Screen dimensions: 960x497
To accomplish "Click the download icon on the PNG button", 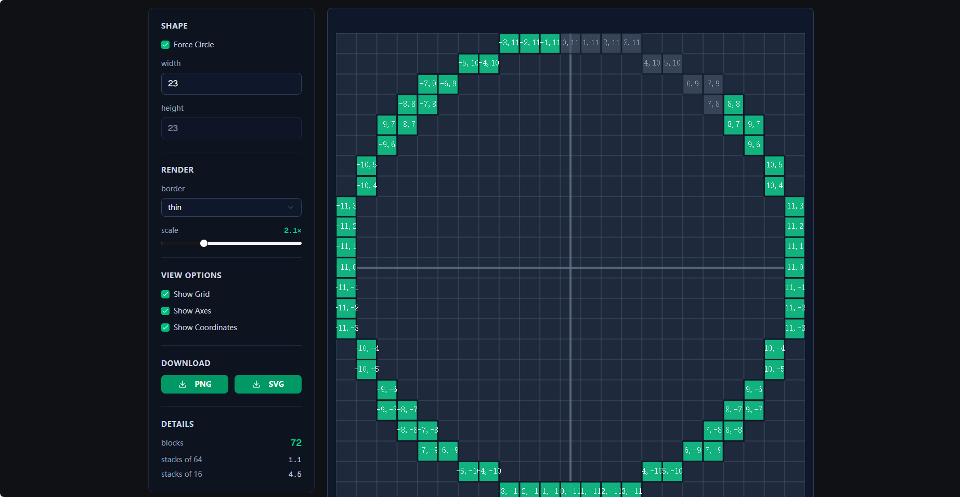I will click(x=181, y=384).
